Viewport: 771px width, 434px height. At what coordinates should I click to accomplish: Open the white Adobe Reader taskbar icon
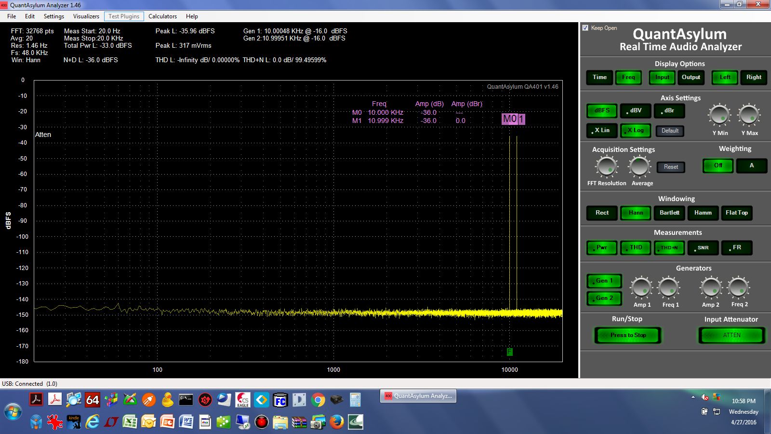point(55,400)
